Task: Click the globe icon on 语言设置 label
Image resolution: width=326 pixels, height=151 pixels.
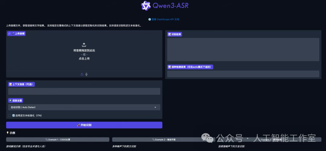Action: click(x=11, y=100)
